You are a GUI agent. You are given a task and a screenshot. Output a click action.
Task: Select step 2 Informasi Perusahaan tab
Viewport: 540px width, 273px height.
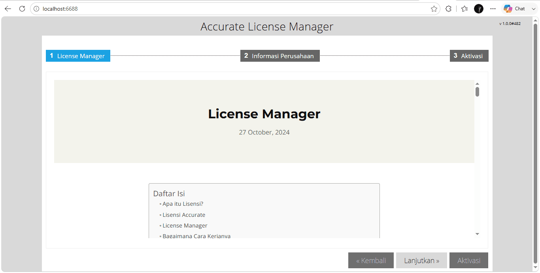click(x=280, y=56)
